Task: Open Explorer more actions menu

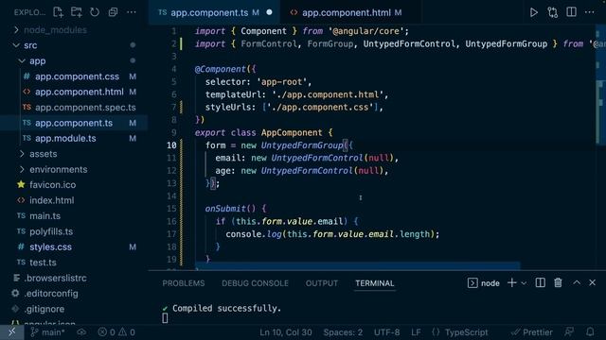Action: pyautogui.click(x=132, y=12)
